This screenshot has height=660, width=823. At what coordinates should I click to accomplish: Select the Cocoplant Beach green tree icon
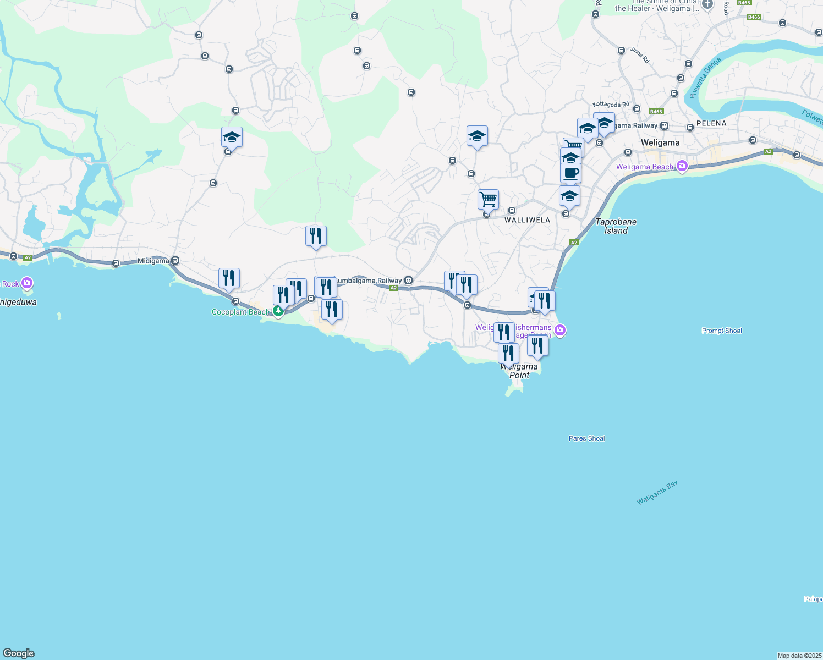coord(278,312)
